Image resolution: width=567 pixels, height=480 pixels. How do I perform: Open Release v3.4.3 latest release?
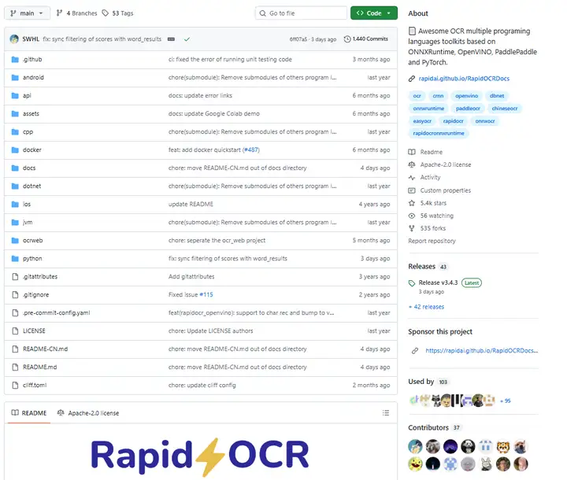(438, 282)
